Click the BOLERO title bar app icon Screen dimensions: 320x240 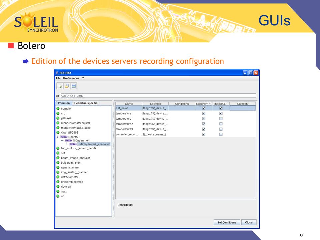pyautogui.click(x=57, y=73)
